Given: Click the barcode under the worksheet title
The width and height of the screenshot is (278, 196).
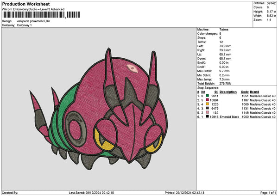Looking at the screenshot, I should click(41, 15).
